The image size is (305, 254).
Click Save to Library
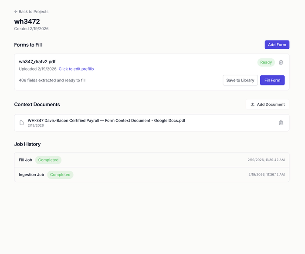(240, 80)
